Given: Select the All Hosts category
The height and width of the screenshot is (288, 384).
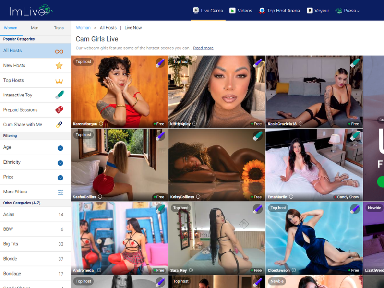Looking at the screenshot, I should pos(36,51).
